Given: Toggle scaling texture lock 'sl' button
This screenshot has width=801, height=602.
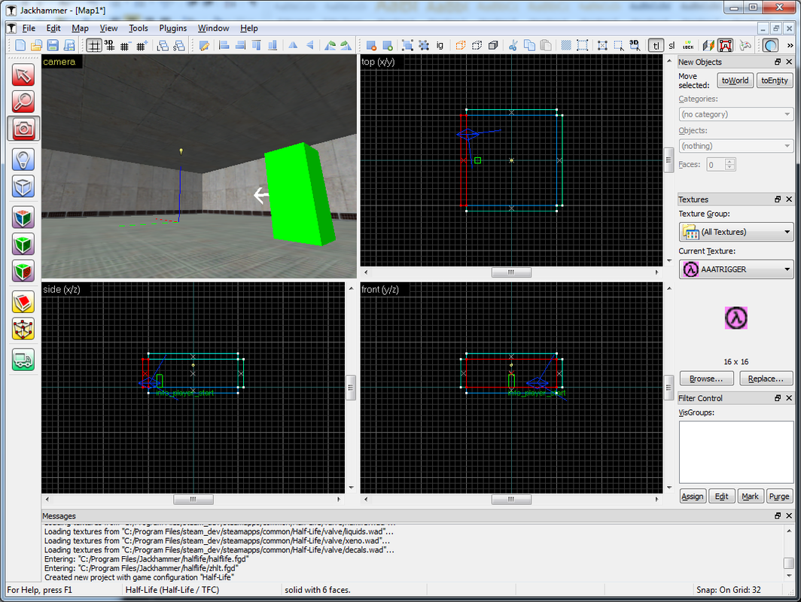Looking at the screenshot, I should 672,45.
